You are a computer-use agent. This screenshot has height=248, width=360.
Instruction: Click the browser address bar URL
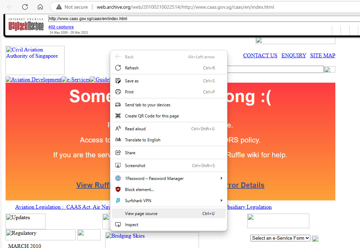pos(185,7)
